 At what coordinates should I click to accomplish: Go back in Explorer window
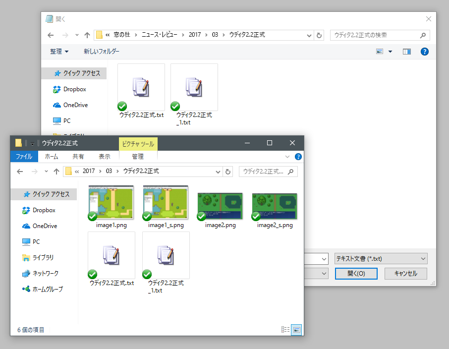click(x=20, y=172)
